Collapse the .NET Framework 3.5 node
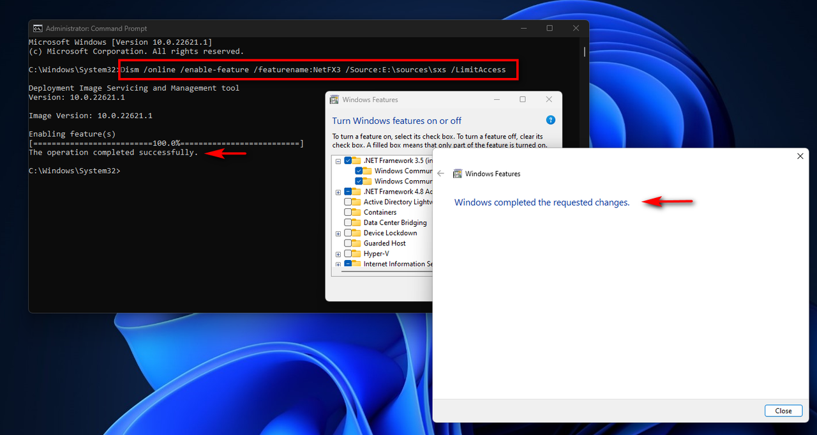 pos(338,161)
